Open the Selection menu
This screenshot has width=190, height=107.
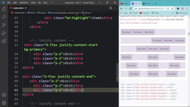(x=24, y=3)
